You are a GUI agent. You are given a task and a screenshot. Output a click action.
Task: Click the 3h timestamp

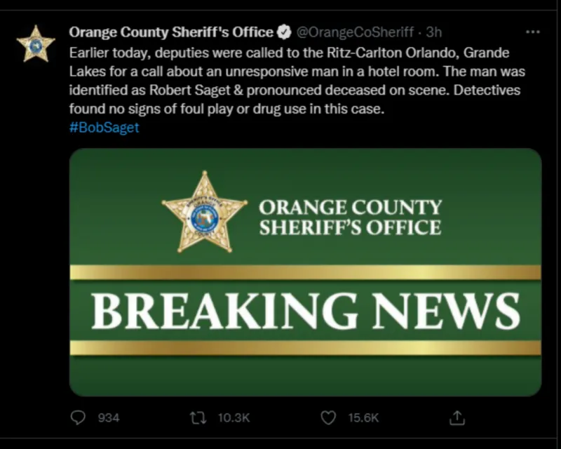click(434, 32)
